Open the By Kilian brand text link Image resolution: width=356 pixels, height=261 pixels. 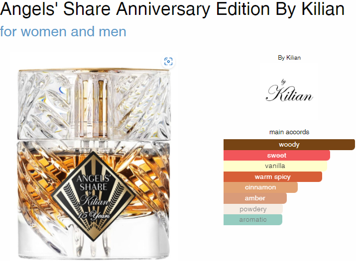[x=289, y=58]
